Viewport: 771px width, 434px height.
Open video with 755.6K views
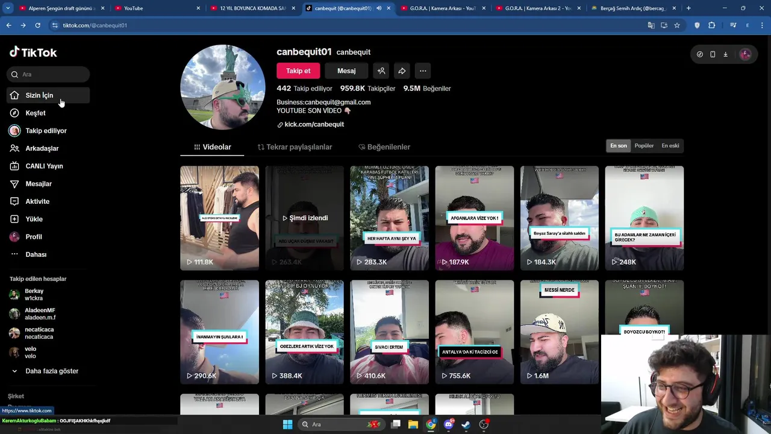pyautogui.click(x=475, y=332)
